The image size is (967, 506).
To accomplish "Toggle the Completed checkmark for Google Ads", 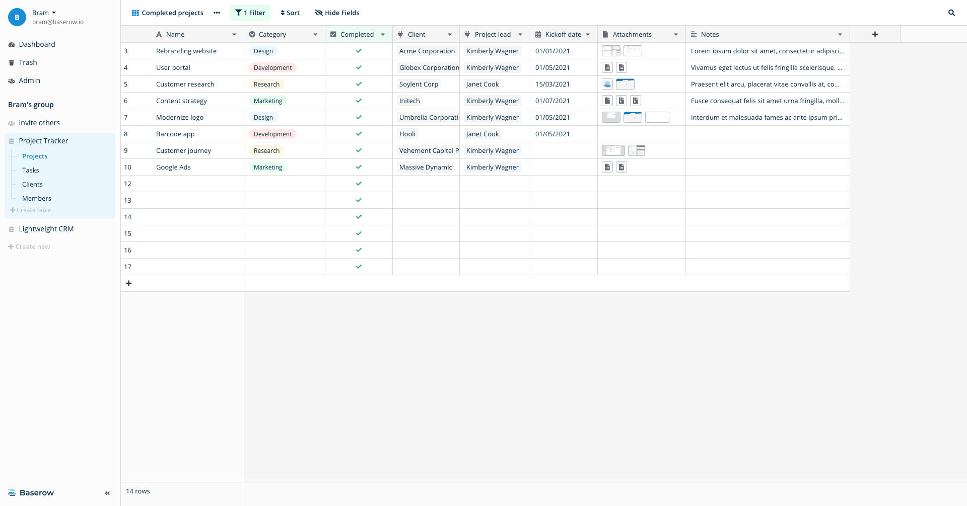I will (359, 166).
